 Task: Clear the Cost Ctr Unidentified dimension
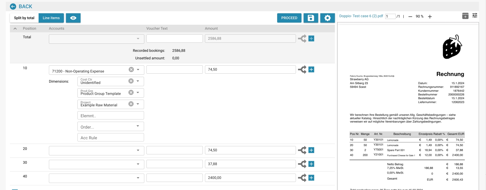131,81
